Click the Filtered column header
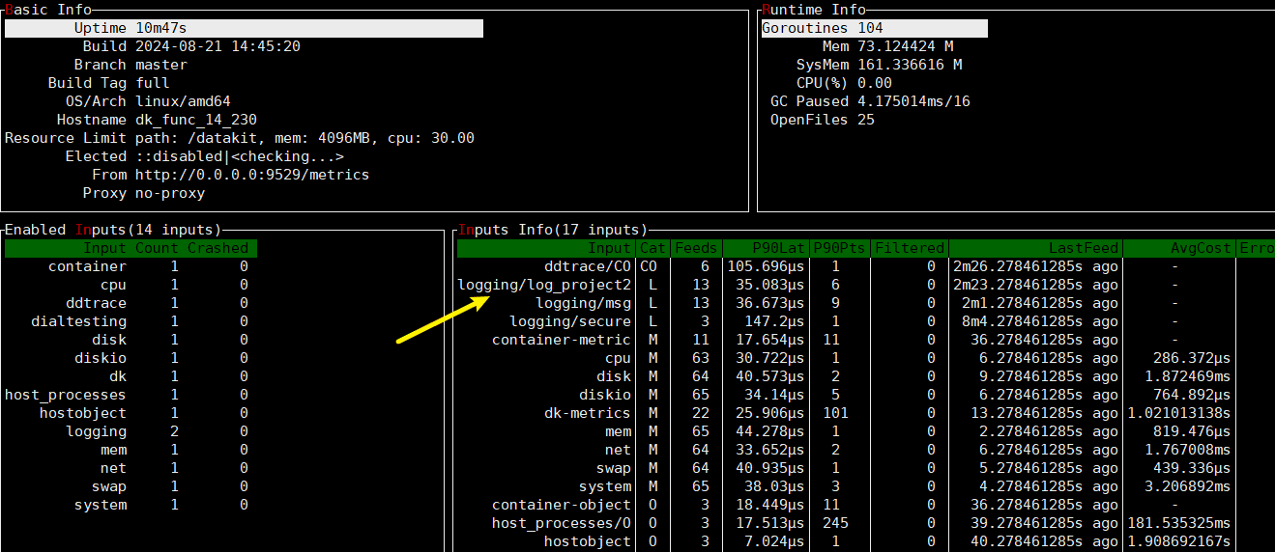The width and height of the screenshot is (1275, 552). (x=909, y=248)
